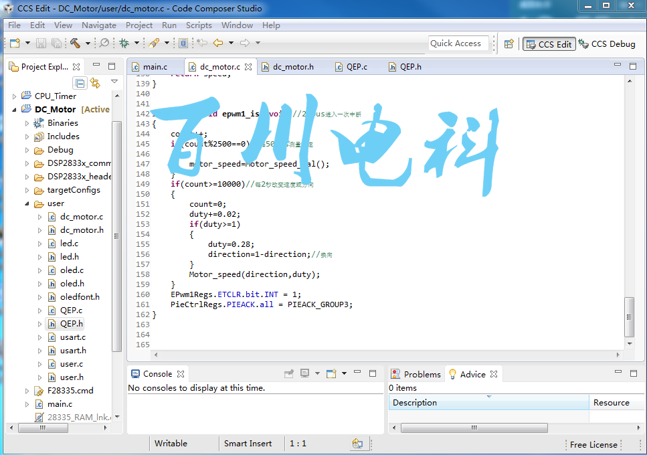
Task: Close the dc_motor.c editor tab
Action: click(x=248, y=66)
